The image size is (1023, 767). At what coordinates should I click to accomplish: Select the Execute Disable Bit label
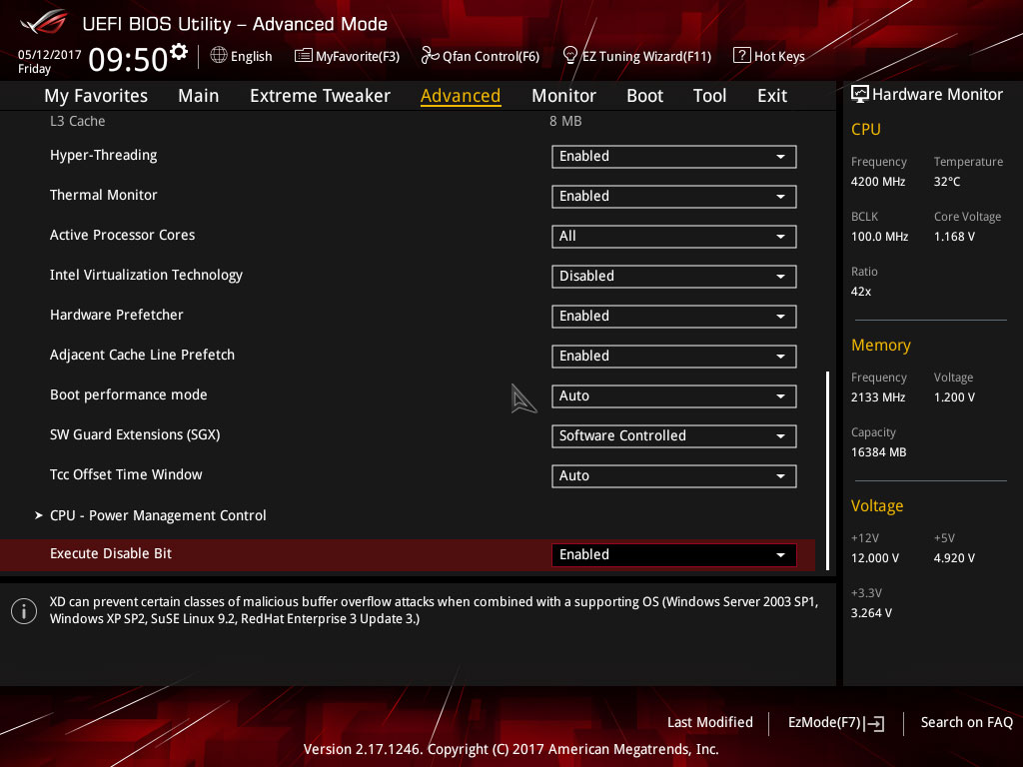pyautogui.click(x=111, y=553)
